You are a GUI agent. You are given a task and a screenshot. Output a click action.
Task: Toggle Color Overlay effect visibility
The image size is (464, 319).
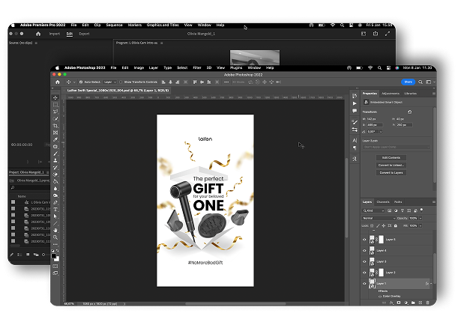click(380, 297)
